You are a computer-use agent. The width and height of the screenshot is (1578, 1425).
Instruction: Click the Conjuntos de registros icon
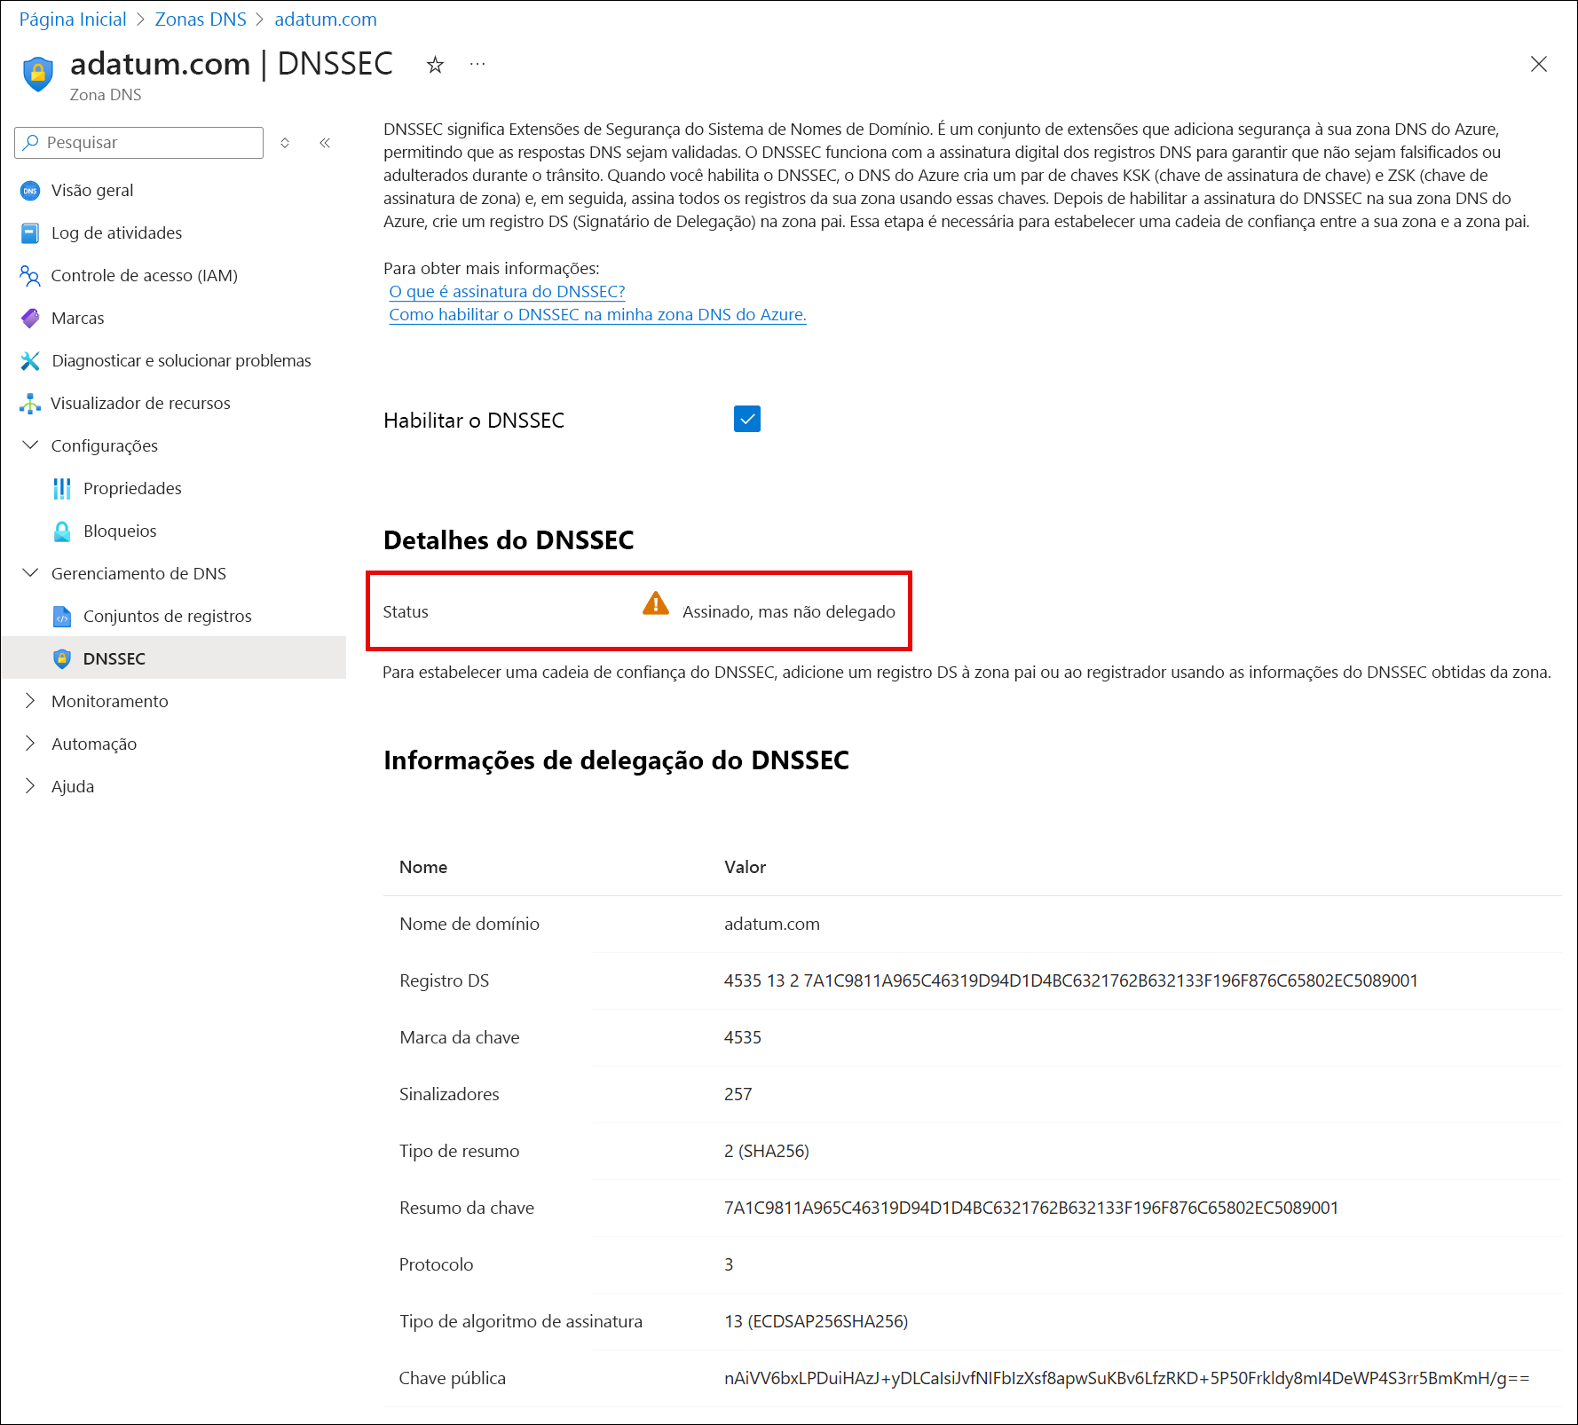pyautogui.click(x=62, y=617)
